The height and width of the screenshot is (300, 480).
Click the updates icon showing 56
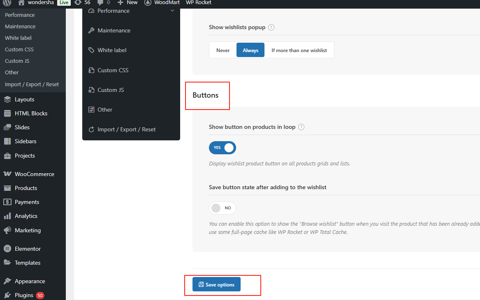coord(78,2)
